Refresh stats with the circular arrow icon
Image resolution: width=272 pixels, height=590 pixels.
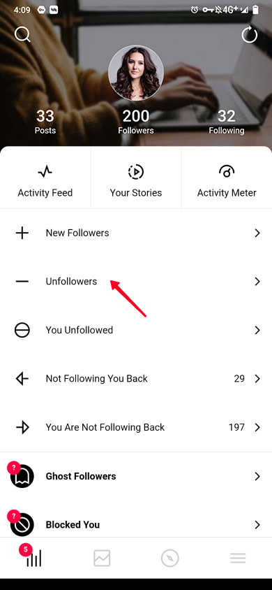250,36
